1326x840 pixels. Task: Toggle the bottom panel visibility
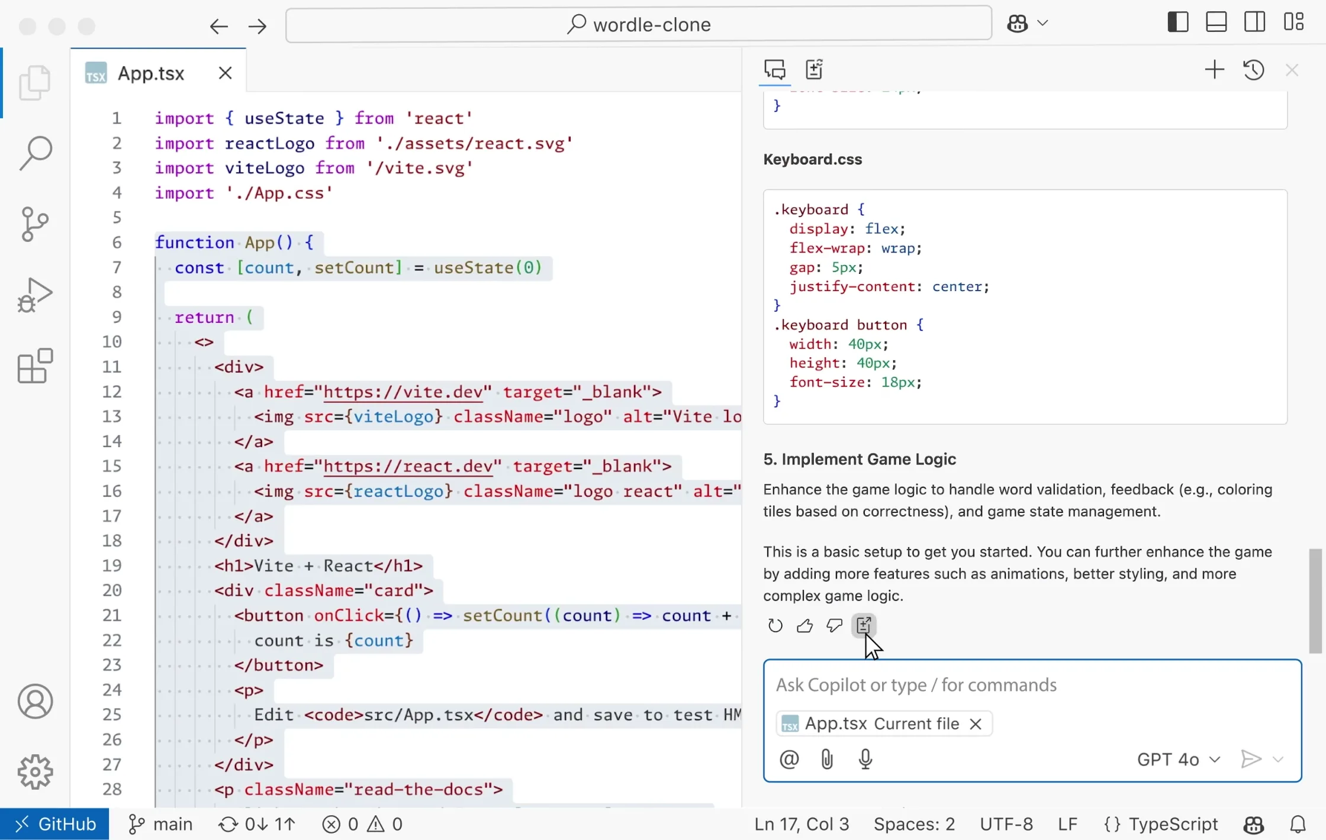click(x=1216, y=22)
